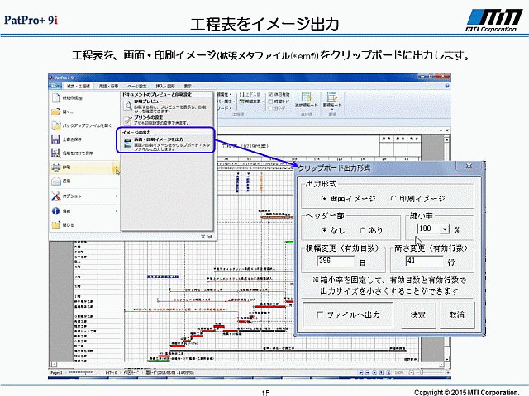
Task: Click the 印刷プレビュー menu entry text
Action: [x=149, y=101]
